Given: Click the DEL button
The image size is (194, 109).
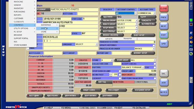Looking at the screenshot, I should 164,74.
